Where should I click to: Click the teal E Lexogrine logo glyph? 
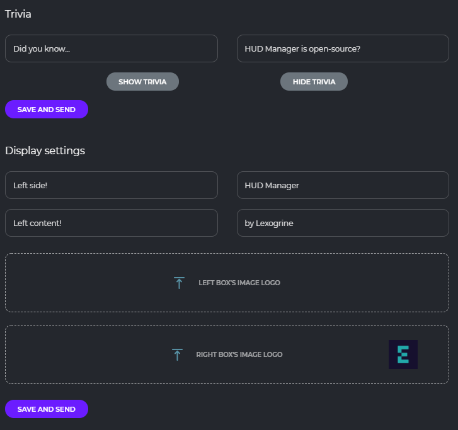click(403, 354)
